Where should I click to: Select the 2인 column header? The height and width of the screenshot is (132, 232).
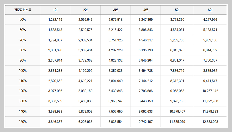tap(85, 10)
